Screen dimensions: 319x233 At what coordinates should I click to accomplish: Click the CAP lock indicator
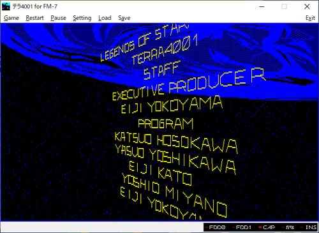(x=267, y=227)
